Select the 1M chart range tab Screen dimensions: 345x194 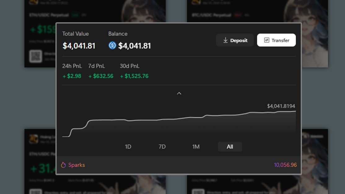196,147
